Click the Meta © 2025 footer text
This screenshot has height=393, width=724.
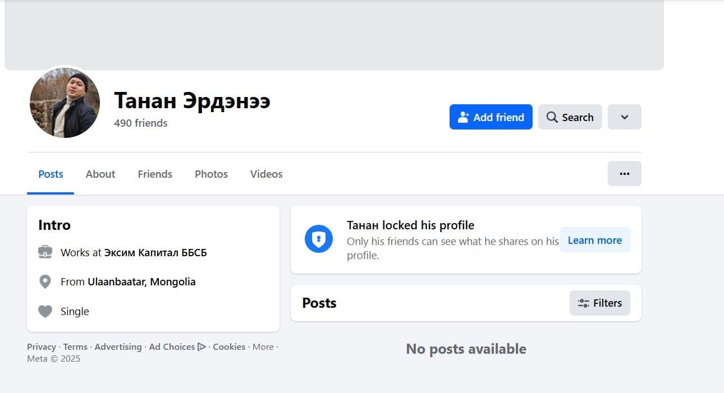(x=53, y=359)
